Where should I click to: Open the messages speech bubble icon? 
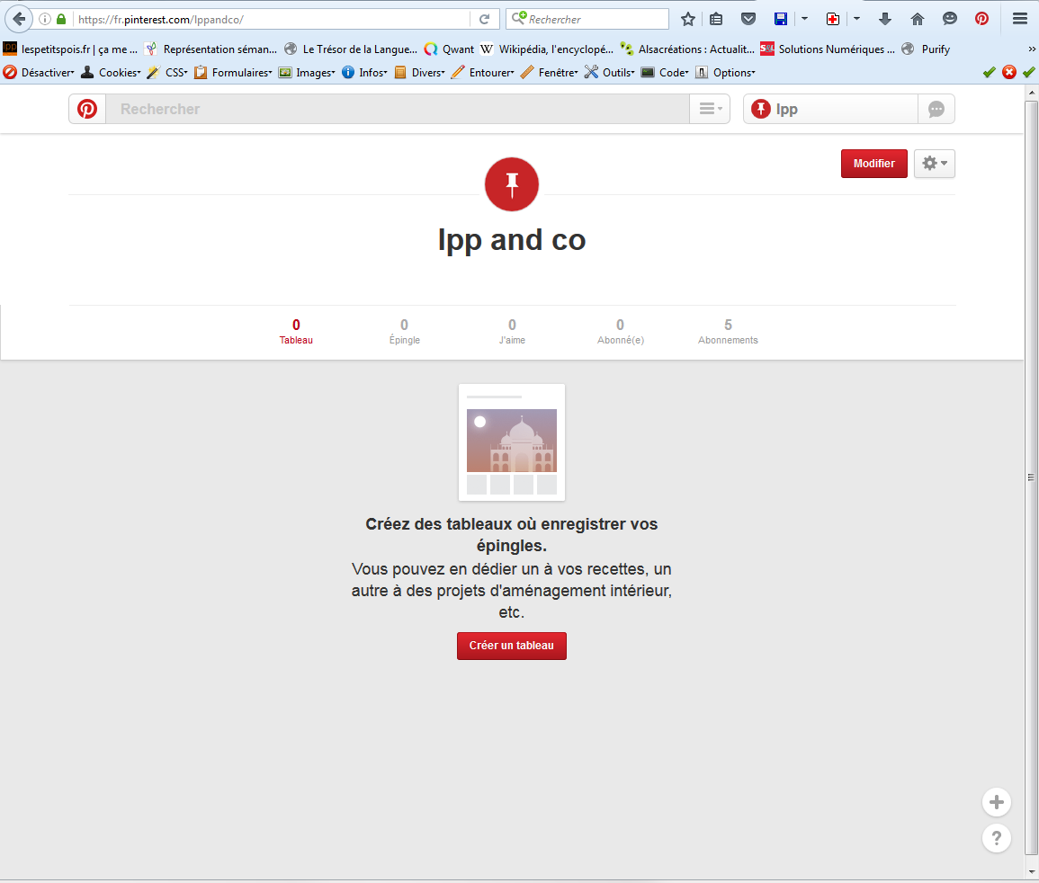click(936, 109)
